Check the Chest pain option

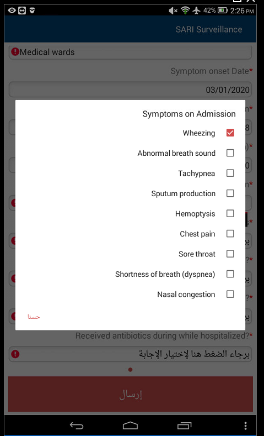230,234
